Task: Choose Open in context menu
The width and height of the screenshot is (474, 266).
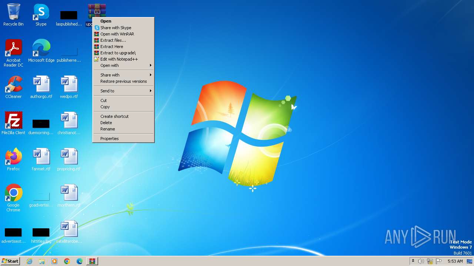Action: (x=123, y=21)
